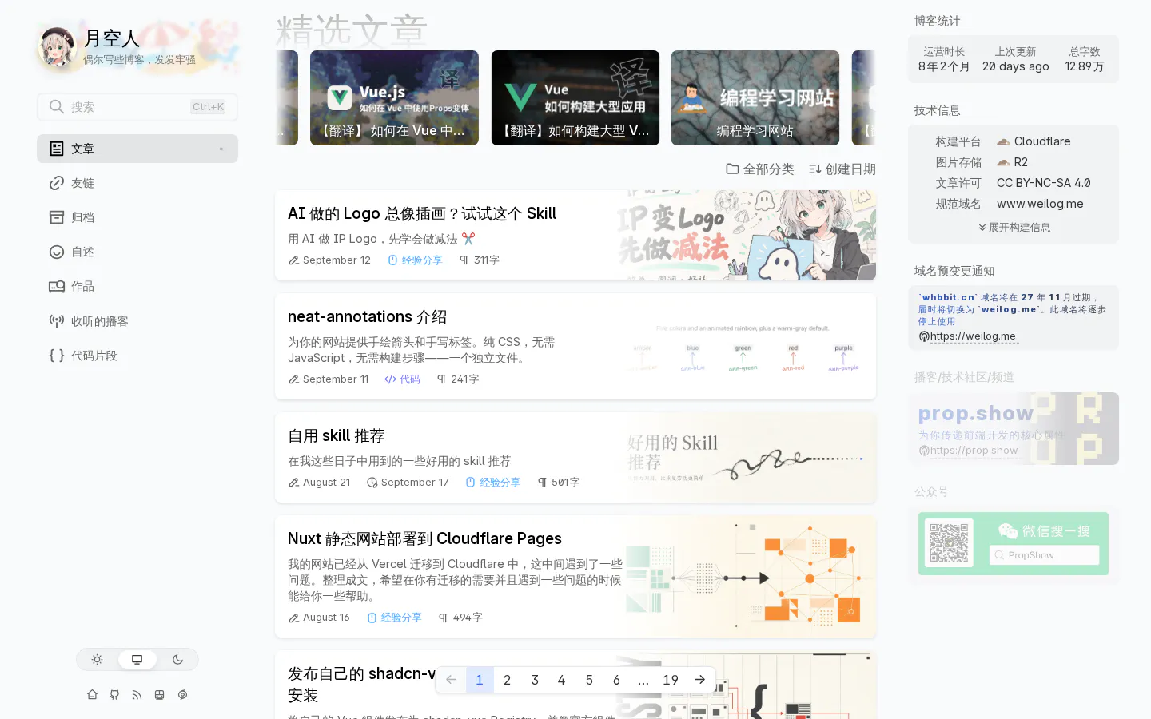Open 作品 menu item
1151x719 pixels.
[137, 286]
